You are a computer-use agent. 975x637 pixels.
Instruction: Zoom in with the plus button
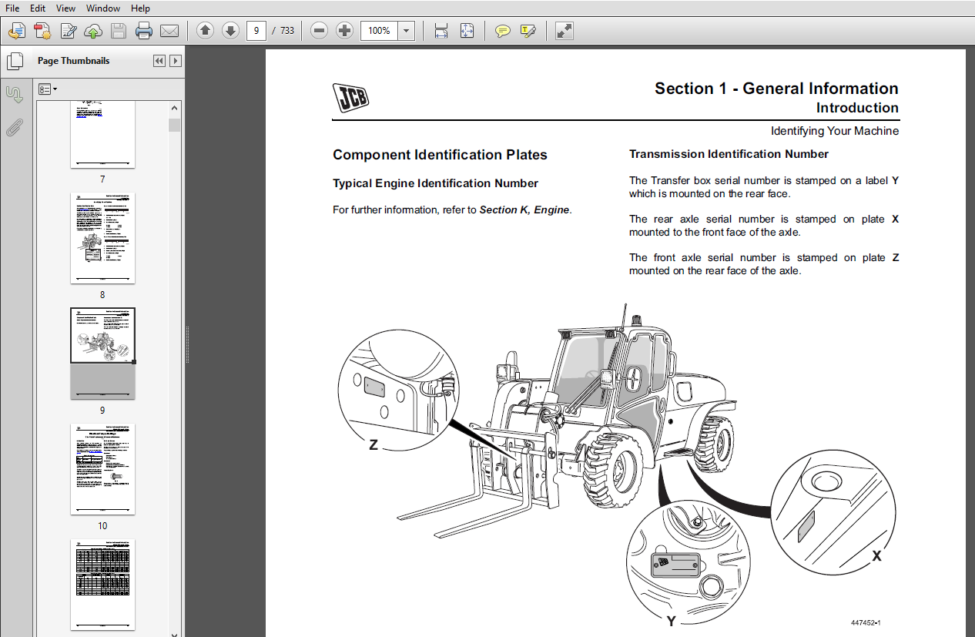345,31
